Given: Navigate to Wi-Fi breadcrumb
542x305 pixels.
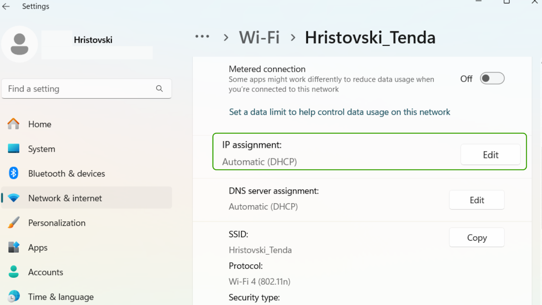Looking at the screenshot, I should coord(259,37).
